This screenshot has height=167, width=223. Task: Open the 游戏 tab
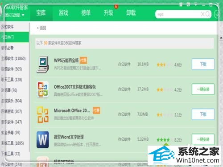[x=63, y=13]
